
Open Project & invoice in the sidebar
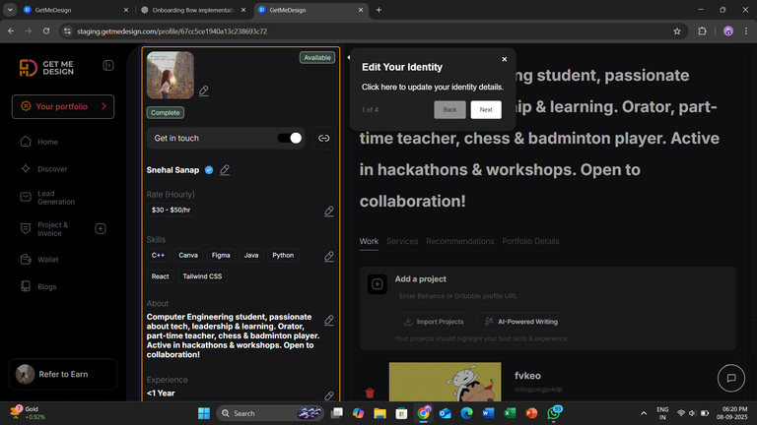pyautogui.click(x=52, y=229)
